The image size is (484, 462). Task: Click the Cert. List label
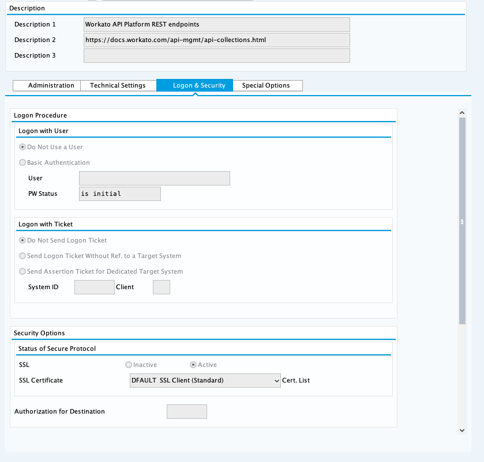(295, 380)
